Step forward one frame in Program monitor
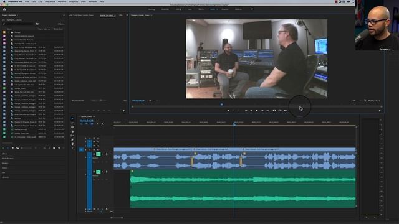This screenshot has height=224, width=399. pyautogui.click(x=262, y=111)
